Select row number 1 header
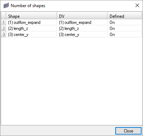 (x=4, y=22)
